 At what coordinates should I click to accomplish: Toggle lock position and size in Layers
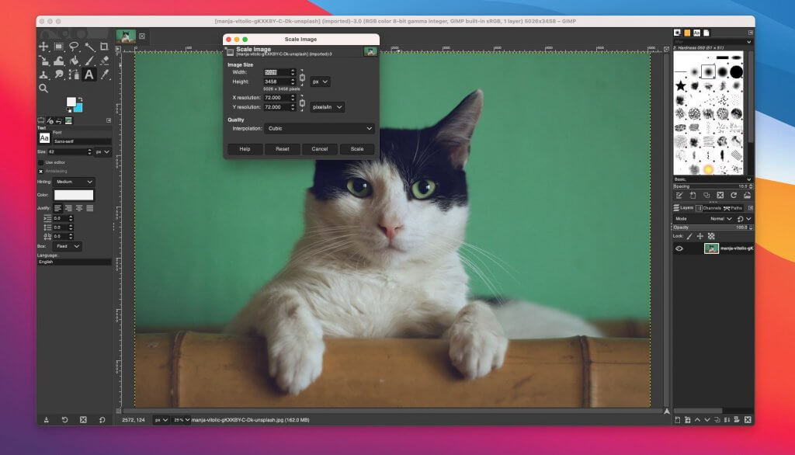(x=700, y=236)
